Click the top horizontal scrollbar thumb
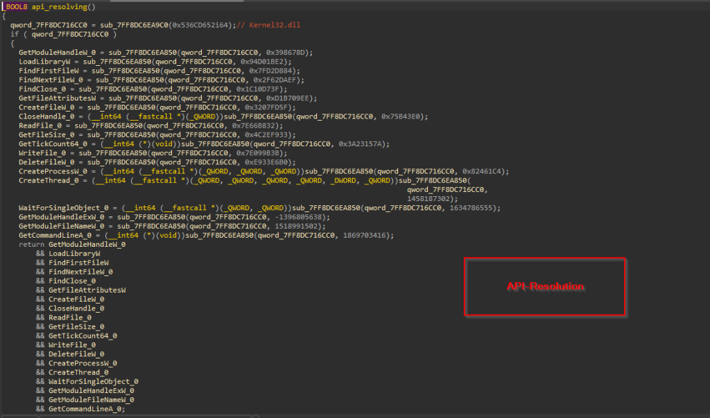Screen dimensions: 710x418 (x=177, y=1)
